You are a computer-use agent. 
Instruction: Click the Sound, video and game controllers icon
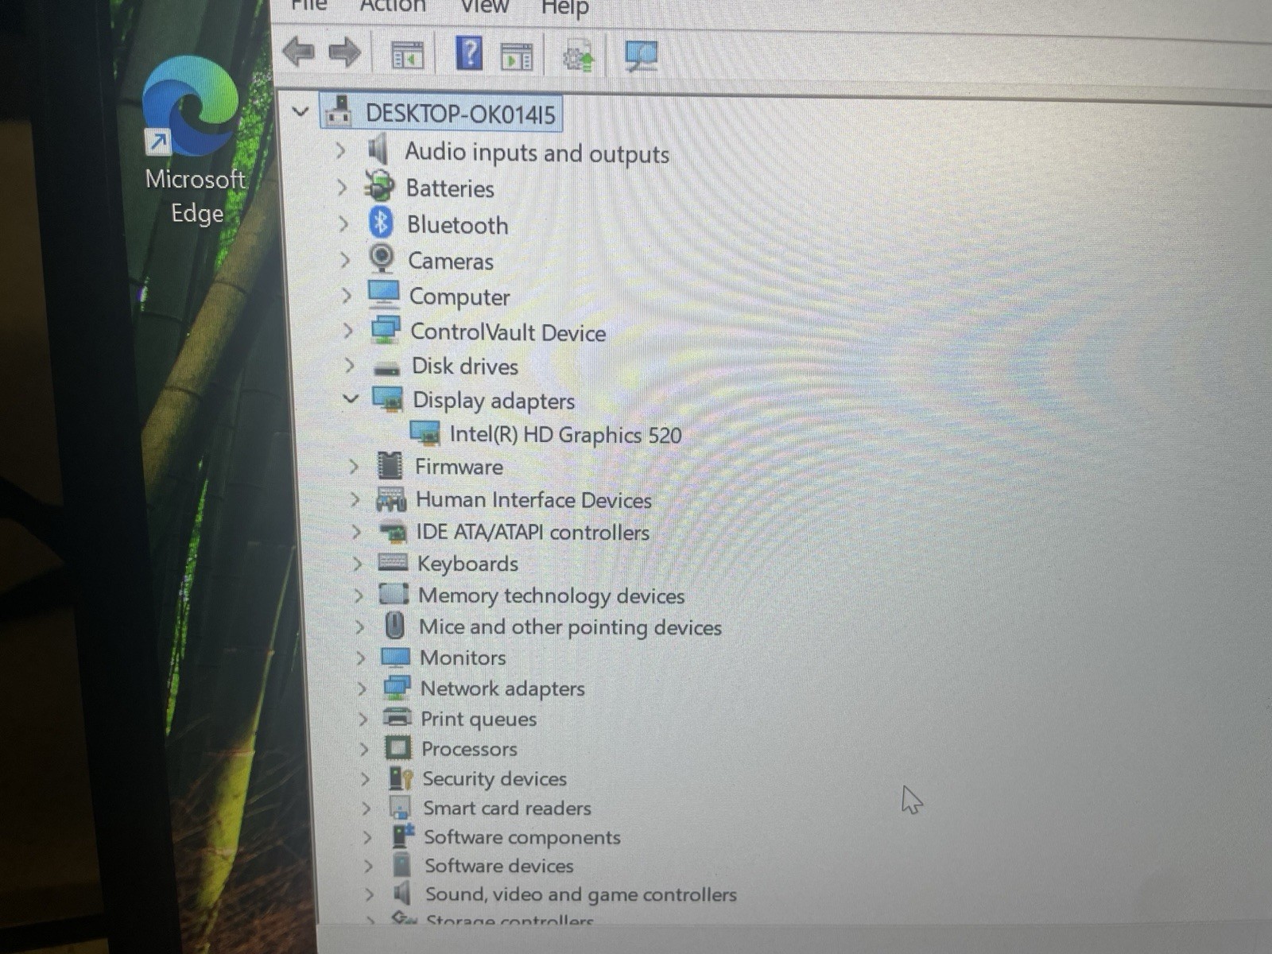(403, 894)
